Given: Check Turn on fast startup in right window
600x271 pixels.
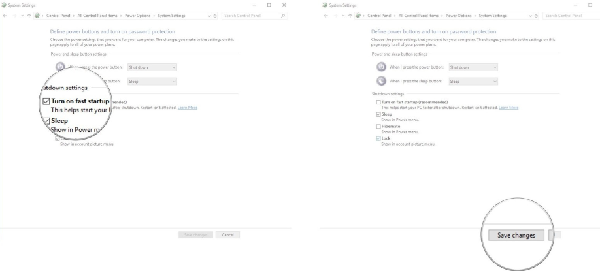Looking at the screenshot, I should 378,103.
